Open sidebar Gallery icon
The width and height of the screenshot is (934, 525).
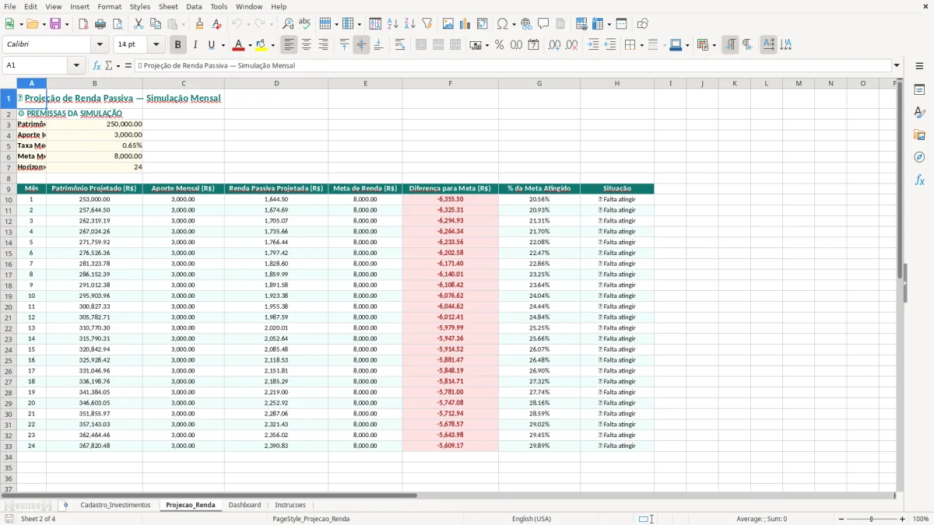(x=919, y=135)
